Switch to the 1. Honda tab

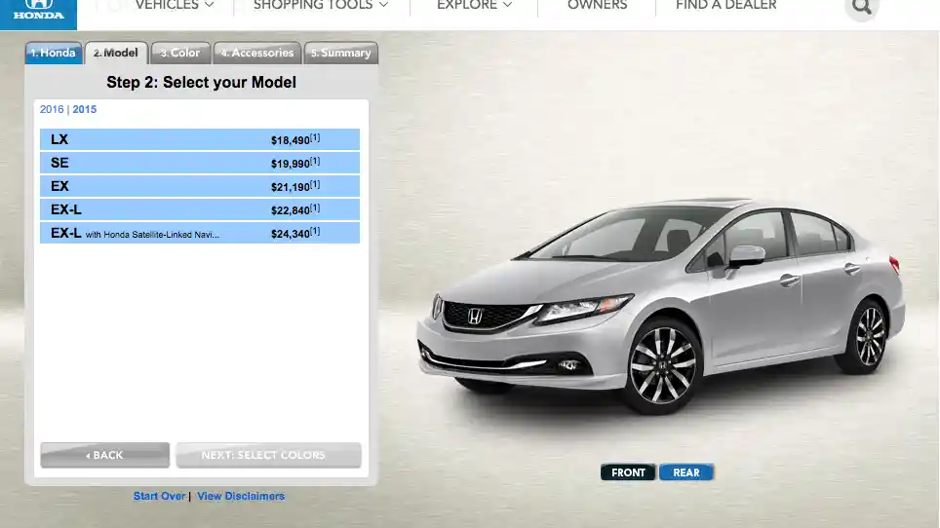[x=54, y=53]
